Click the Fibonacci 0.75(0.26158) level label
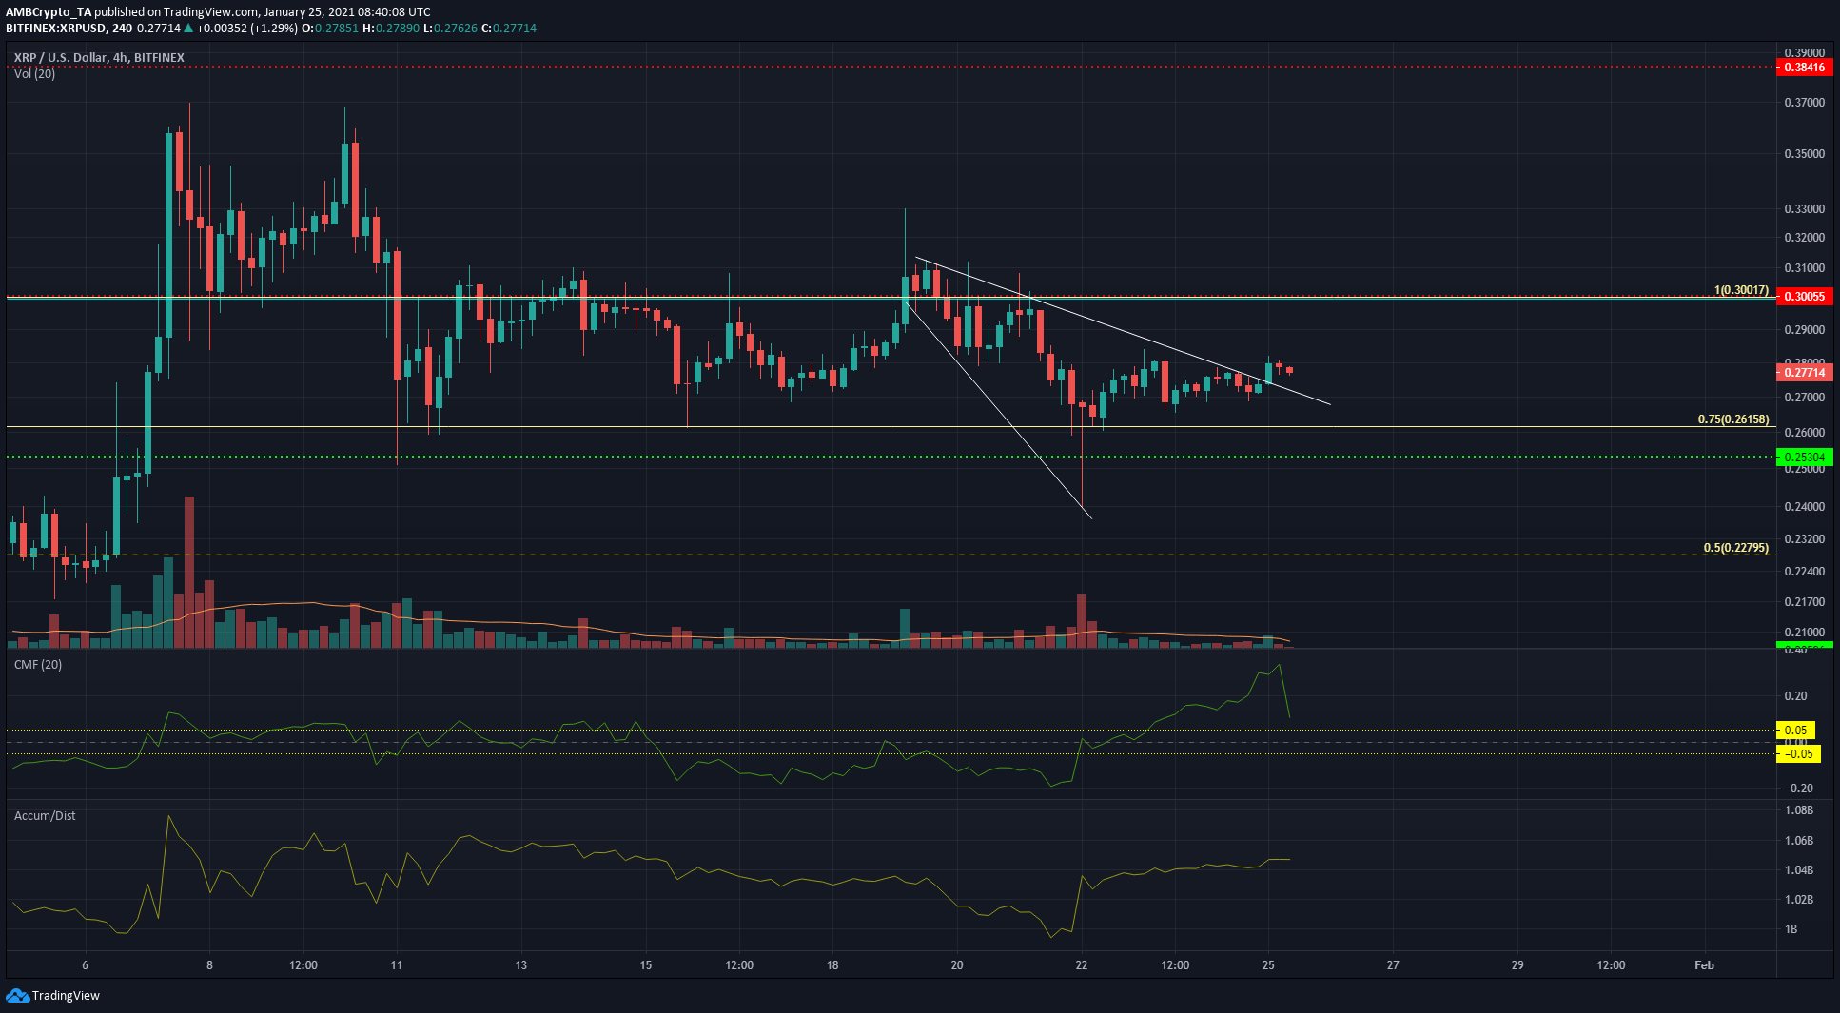 click(x=1733, y=419)
